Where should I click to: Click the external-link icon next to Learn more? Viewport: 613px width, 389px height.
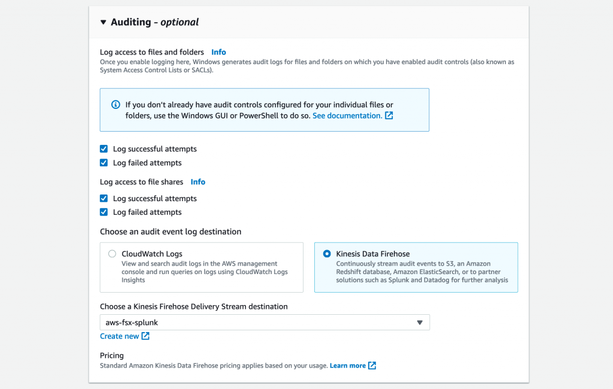coord(372,365)
